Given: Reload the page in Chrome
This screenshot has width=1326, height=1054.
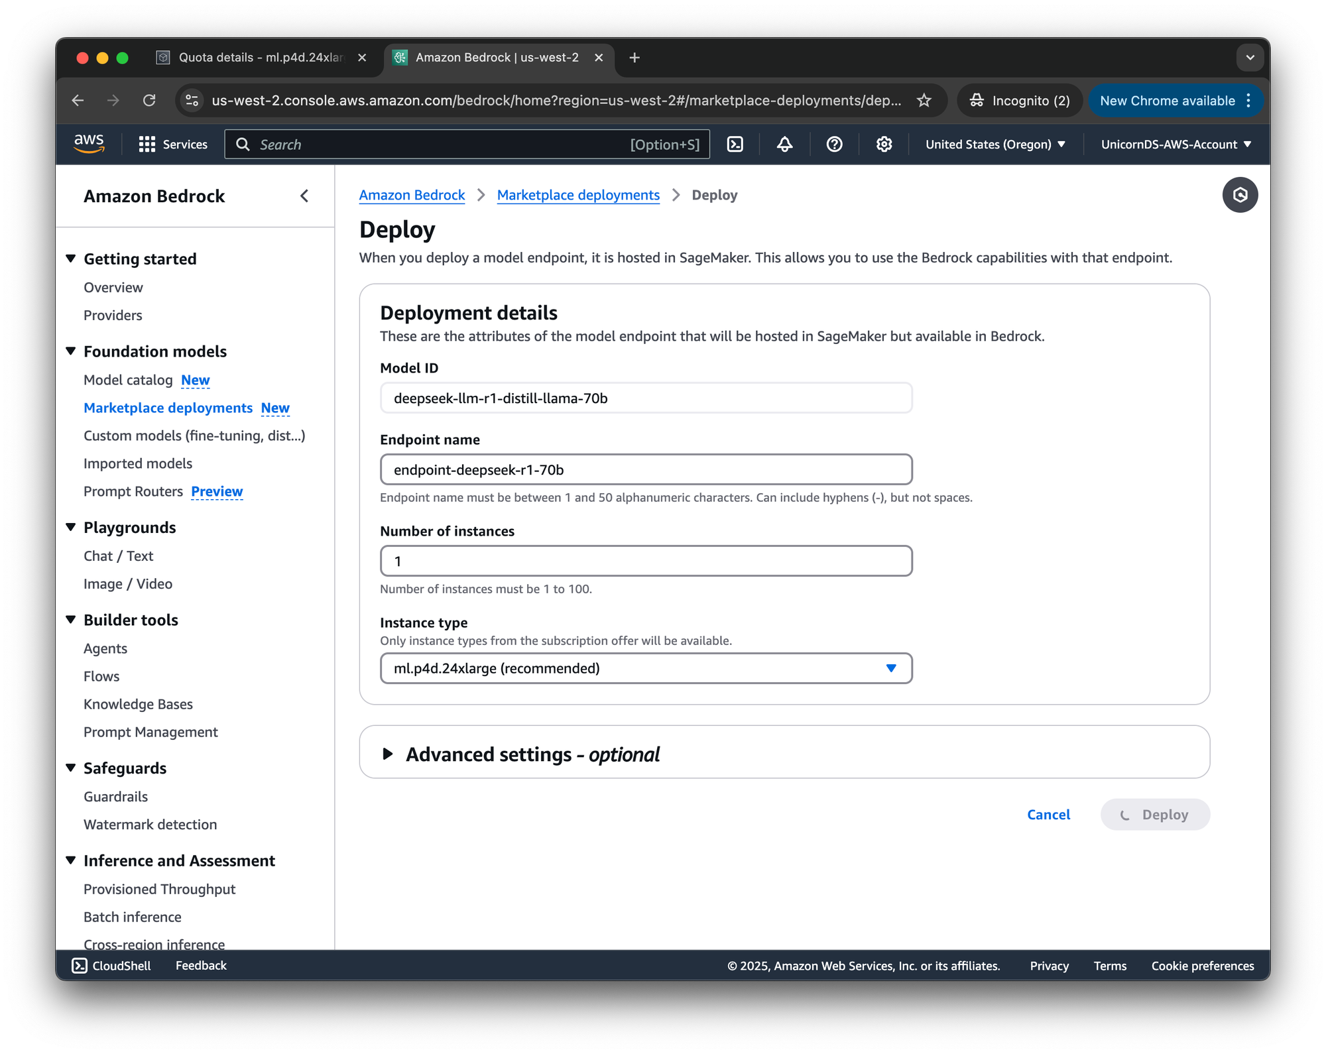Looking at the screenshot, I should pos(149,101).
